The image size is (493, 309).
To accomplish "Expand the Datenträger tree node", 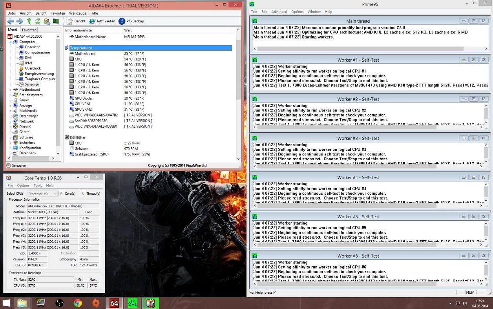I will (x=11, y=116).
